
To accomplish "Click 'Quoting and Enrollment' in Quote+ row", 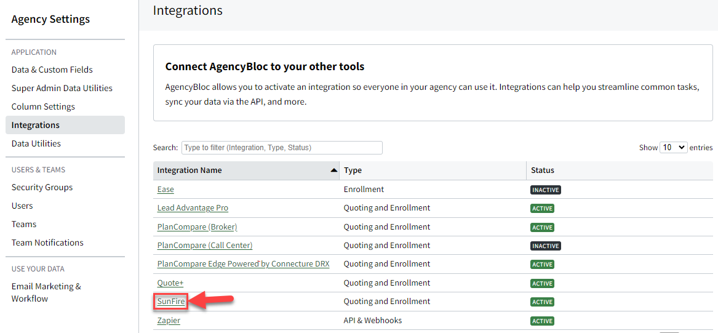I will (387, 283).
